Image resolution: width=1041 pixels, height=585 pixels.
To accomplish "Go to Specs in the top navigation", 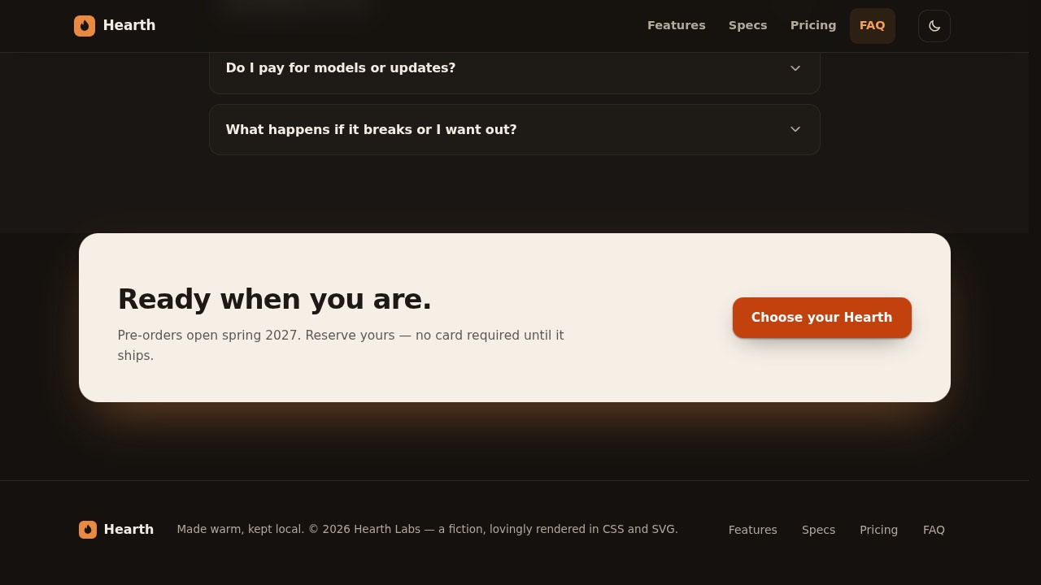I will click(x=748, y=26).
